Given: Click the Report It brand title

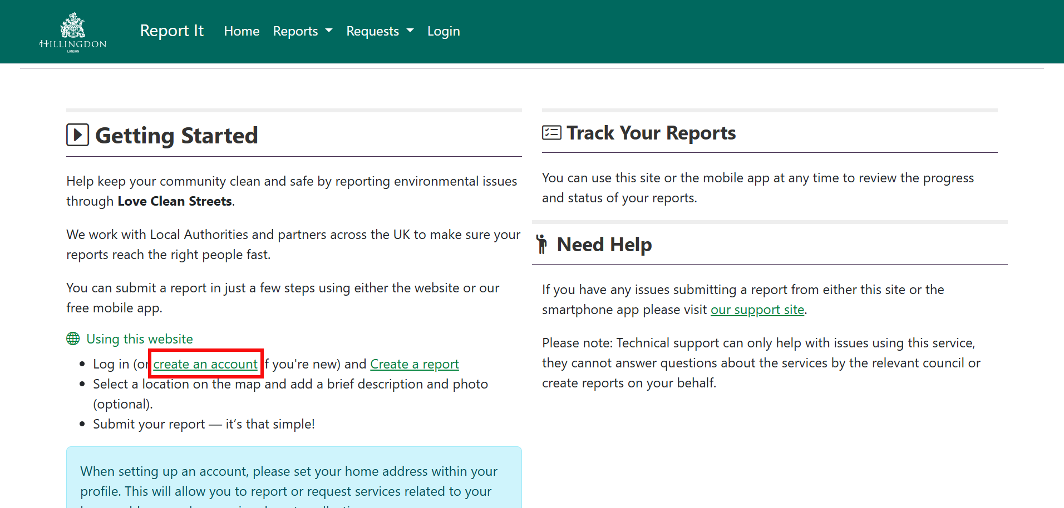Looking at the screenshot, I should tap(172, 31).
